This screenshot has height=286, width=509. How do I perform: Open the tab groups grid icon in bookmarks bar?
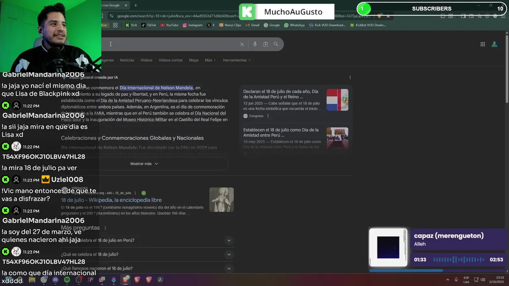click(x=115, y=25)
